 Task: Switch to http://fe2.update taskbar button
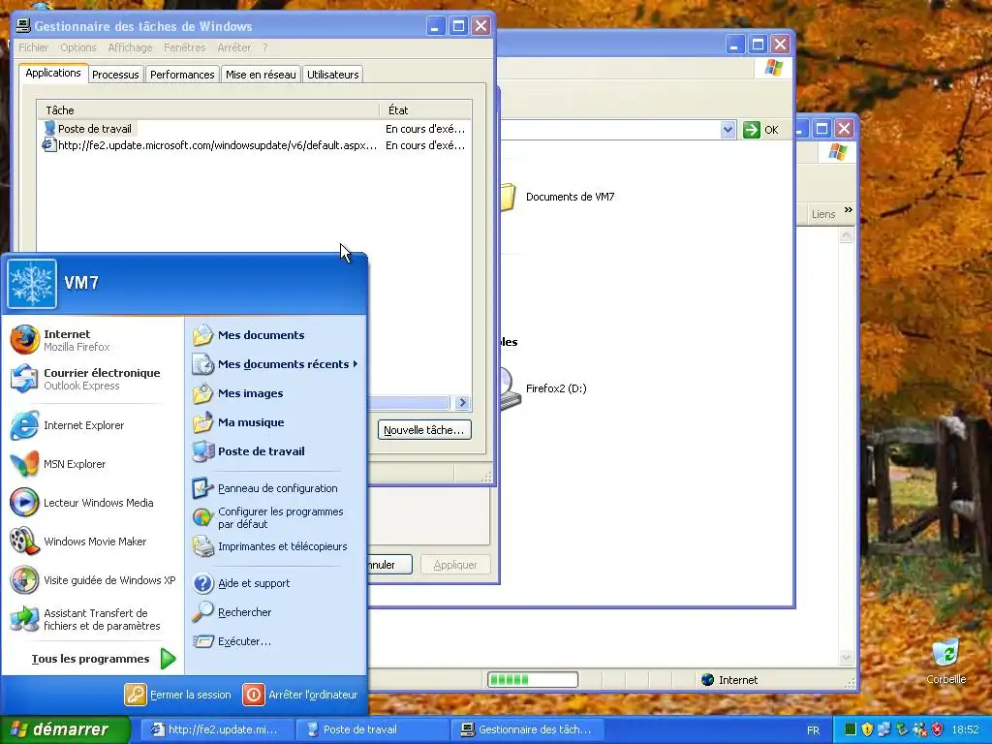tap(216, 729)
